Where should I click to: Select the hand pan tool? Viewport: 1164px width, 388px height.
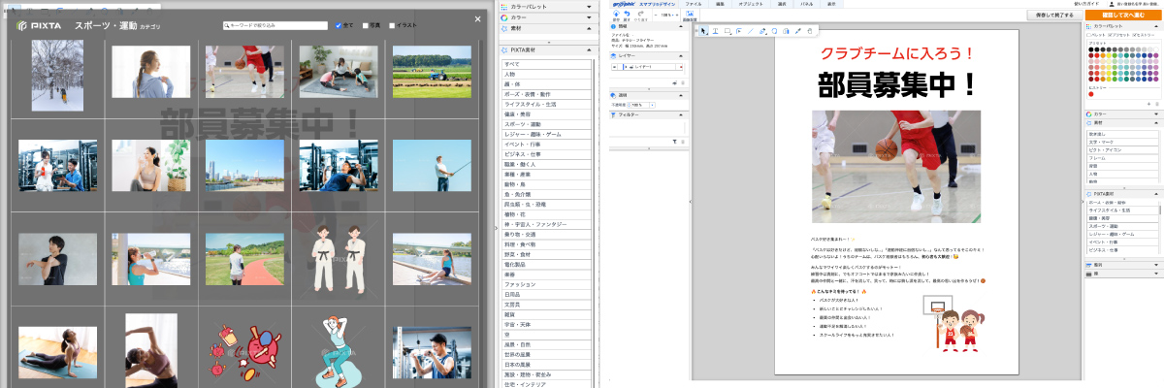[809, 31]
